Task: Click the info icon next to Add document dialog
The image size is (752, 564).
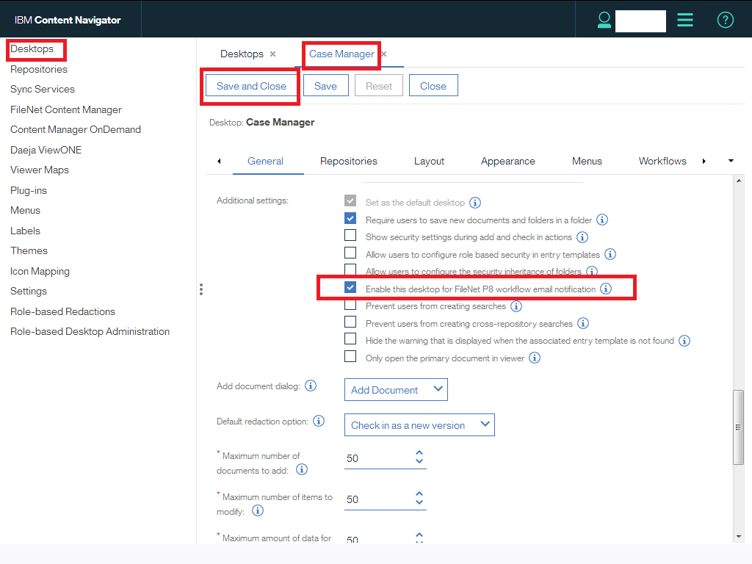Action: click(310, 385)
